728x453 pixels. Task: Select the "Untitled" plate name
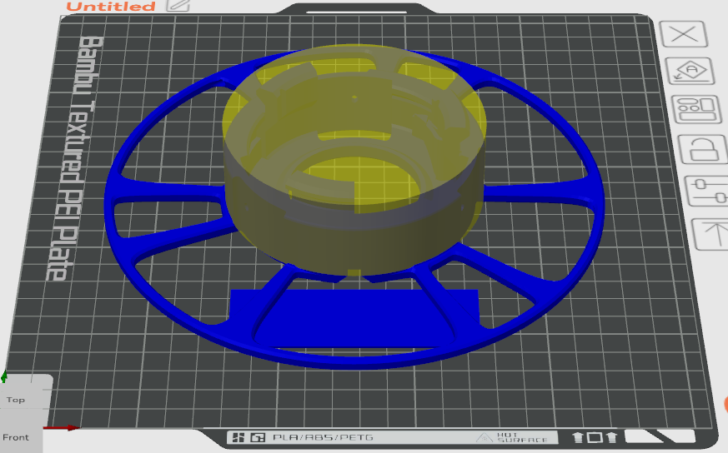pyautogui.click(x=111, y=6)
